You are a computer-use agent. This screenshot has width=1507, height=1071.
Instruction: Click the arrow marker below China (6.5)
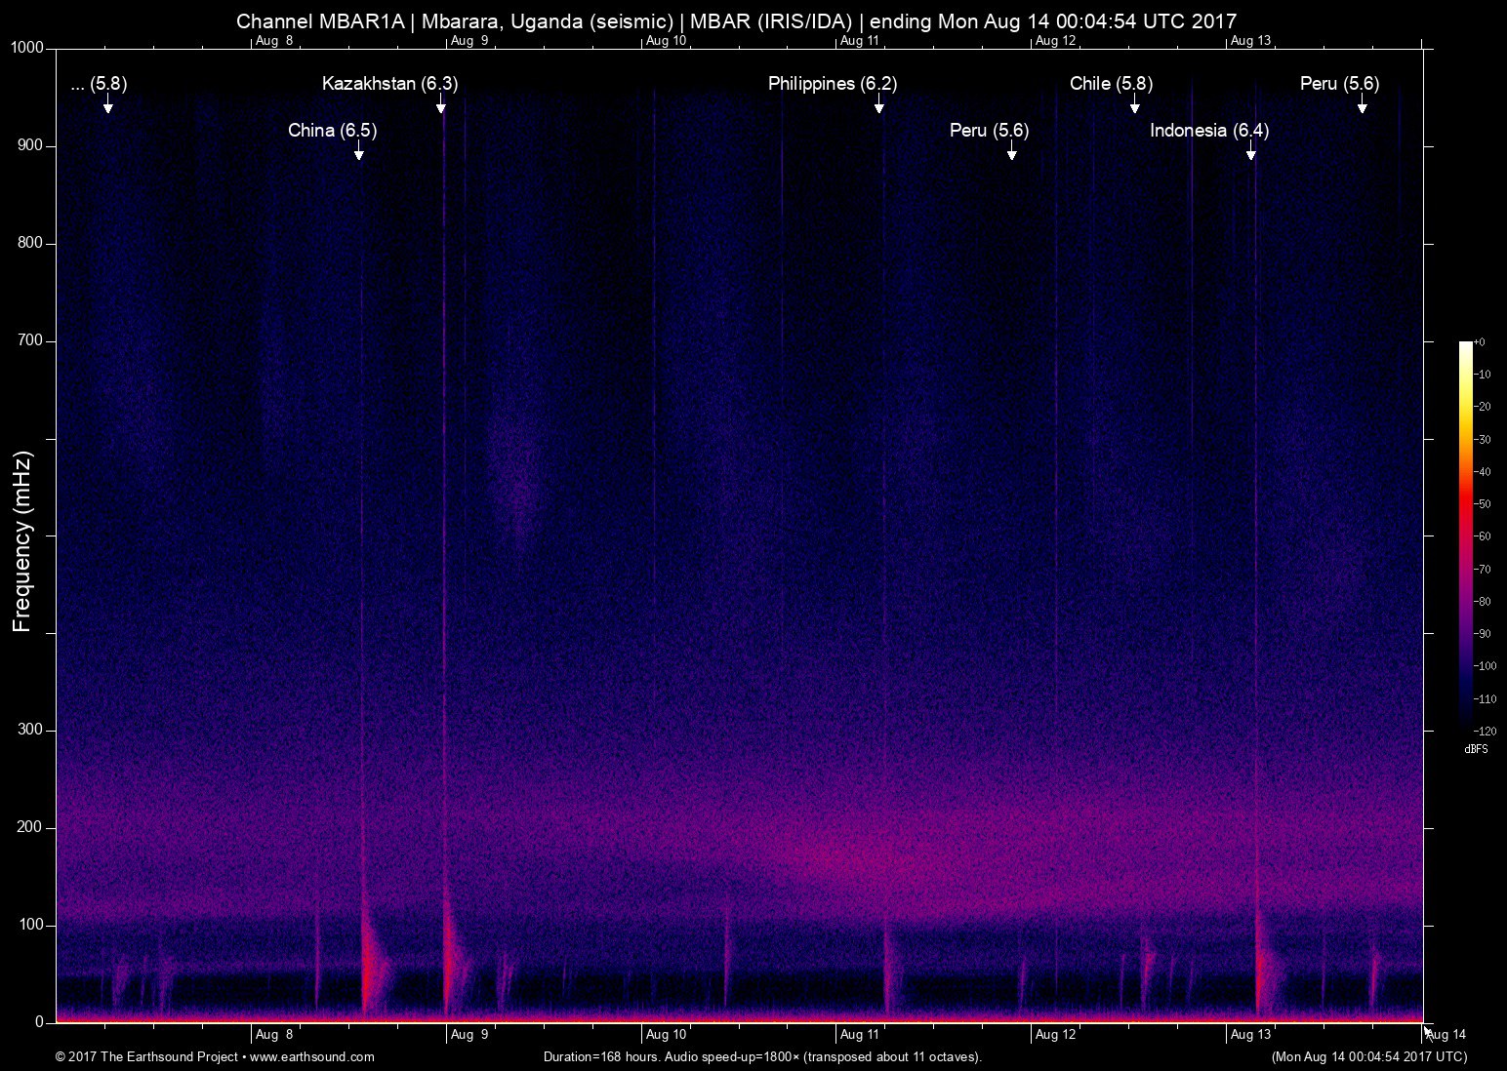359,154
